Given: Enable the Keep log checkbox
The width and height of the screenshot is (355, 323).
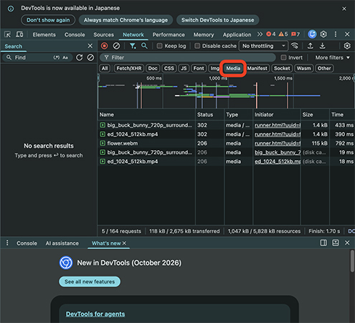Looking at the screenshot, I should (x=159, y=46).
